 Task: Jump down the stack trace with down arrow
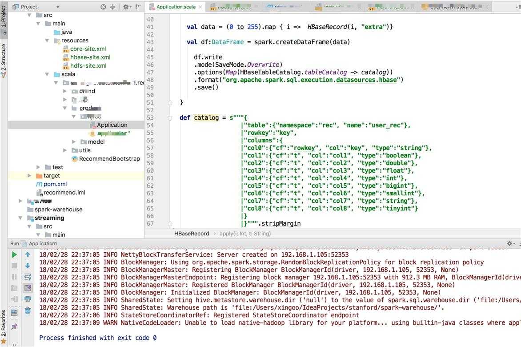pyautogui.click(x=28, y=266)
